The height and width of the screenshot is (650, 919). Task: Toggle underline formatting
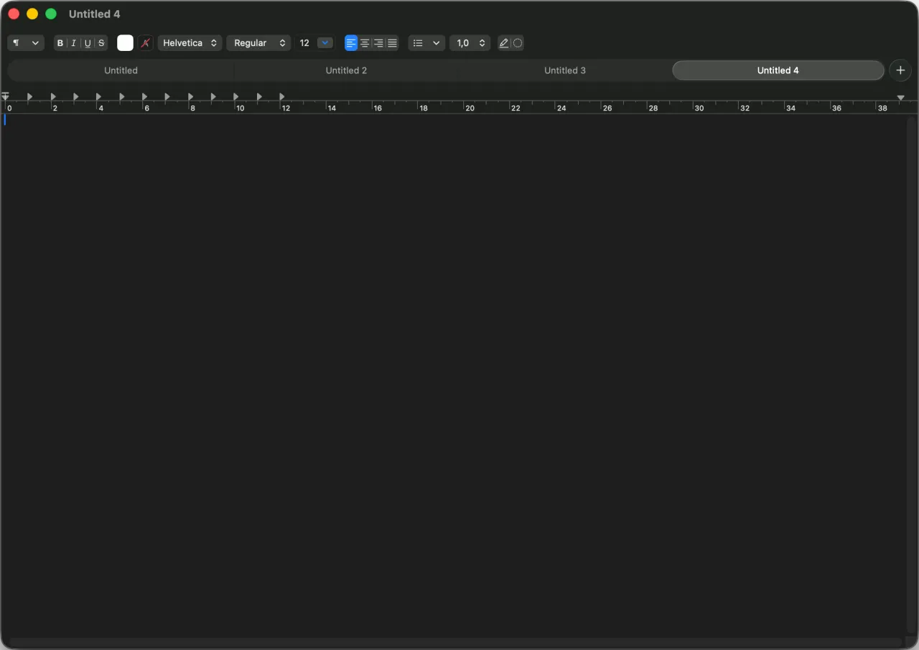[88, 43]
